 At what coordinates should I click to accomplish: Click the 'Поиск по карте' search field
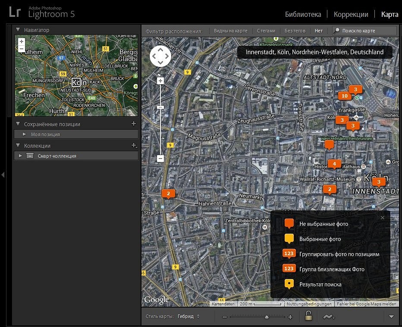point(367,31)
